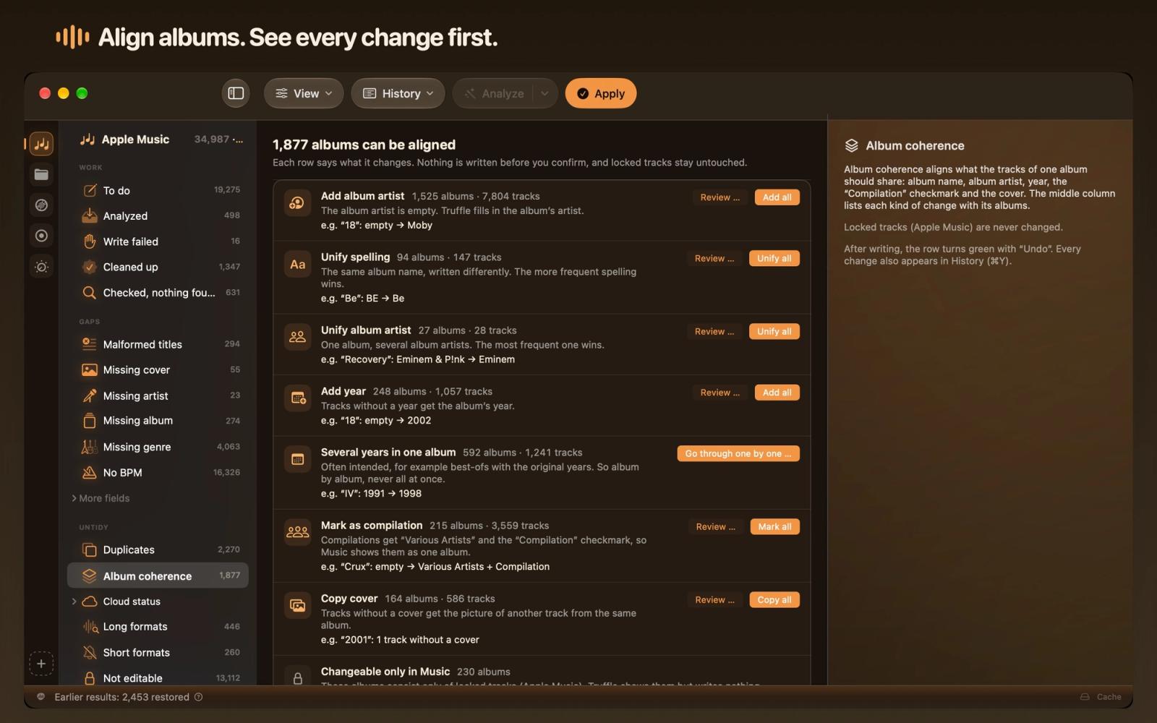Click the Not editable lock icon
1157x723 pixels.
click(x=89, y=678)
